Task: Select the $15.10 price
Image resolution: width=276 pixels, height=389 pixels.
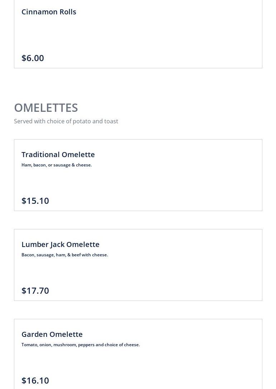Action: [35, 201]
